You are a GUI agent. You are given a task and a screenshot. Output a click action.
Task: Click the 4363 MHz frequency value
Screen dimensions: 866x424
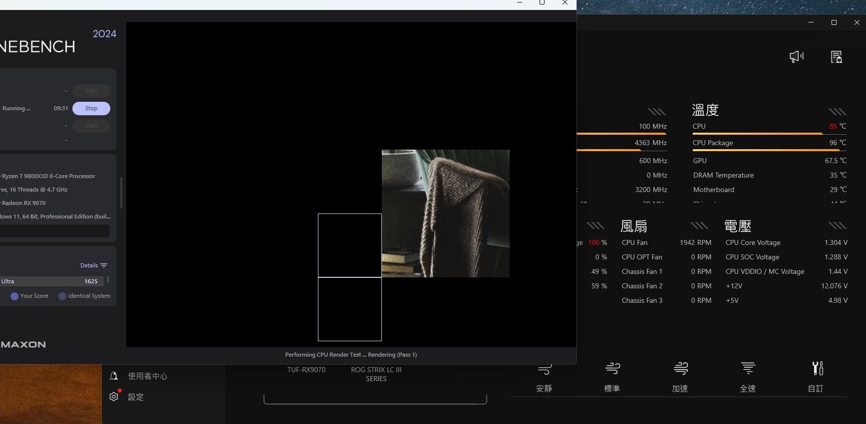point(651,143)
